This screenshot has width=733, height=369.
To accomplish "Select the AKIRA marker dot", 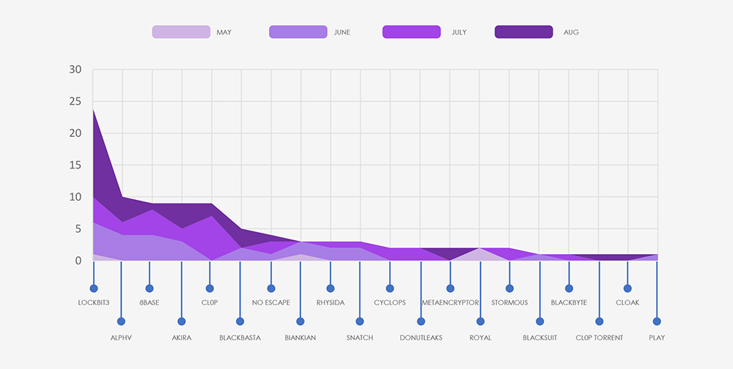I will click(x=181, y=321).
